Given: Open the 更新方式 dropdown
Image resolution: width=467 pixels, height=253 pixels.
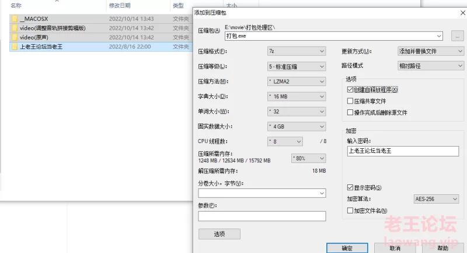Looking at the screenshot, I should (431, 51).
